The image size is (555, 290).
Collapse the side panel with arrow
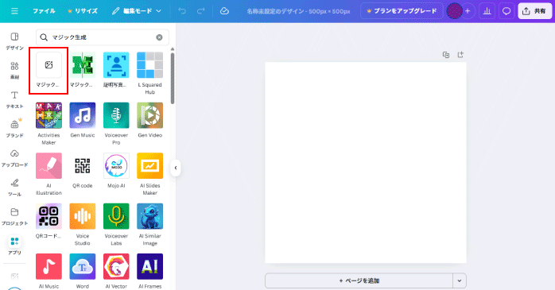[176, 168]
